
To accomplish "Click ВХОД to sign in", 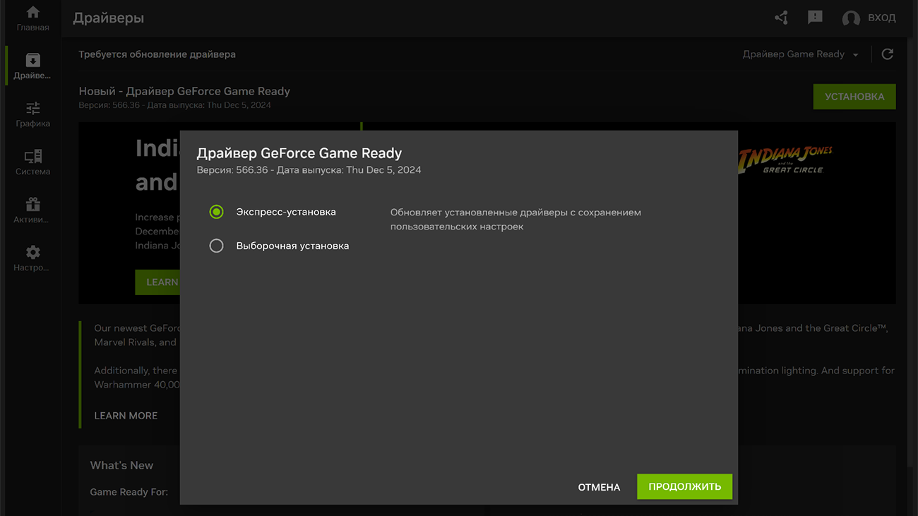I will pos(882,18).
